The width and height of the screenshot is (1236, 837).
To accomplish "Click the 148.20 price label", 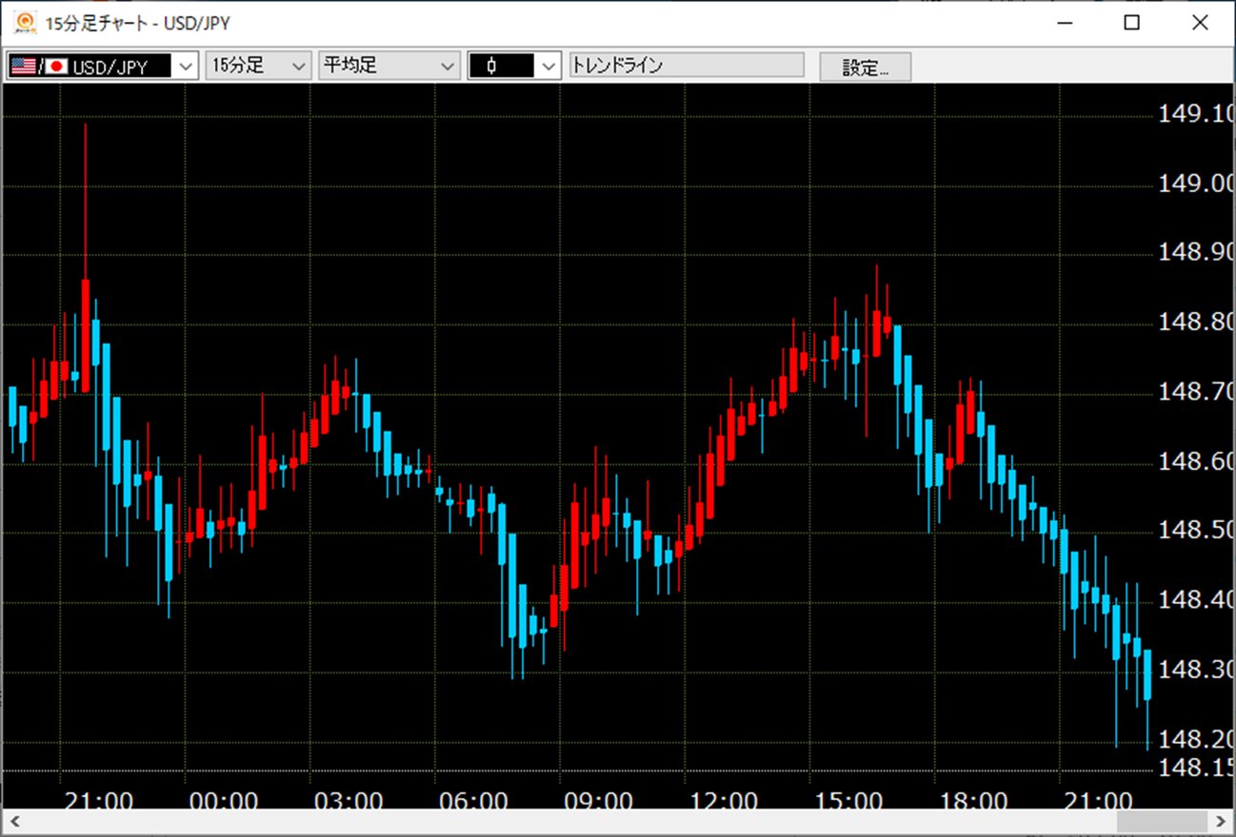I will pos(1196,739).
